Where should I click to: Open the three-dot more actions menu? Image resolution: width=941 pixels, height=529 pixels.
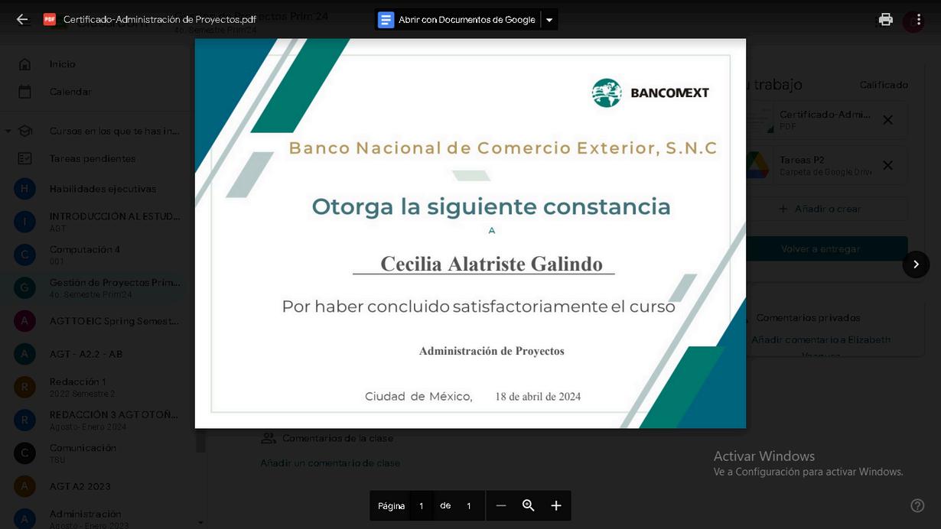pos(918,20)
